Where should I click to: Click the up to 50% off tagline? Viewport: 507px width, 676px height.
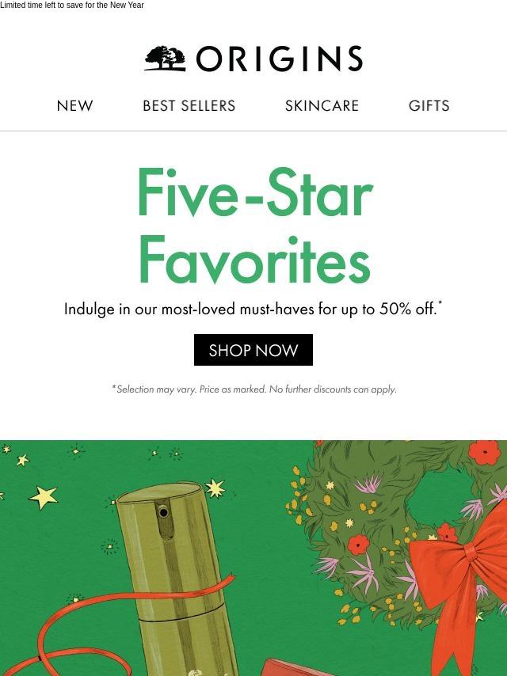click(253, 310)
